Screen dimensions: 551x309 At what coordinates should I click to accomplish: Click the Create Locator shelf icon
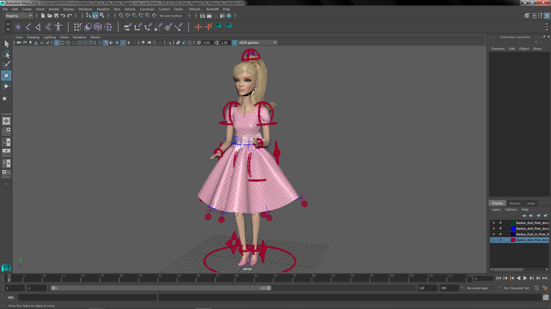pos(18,27)
